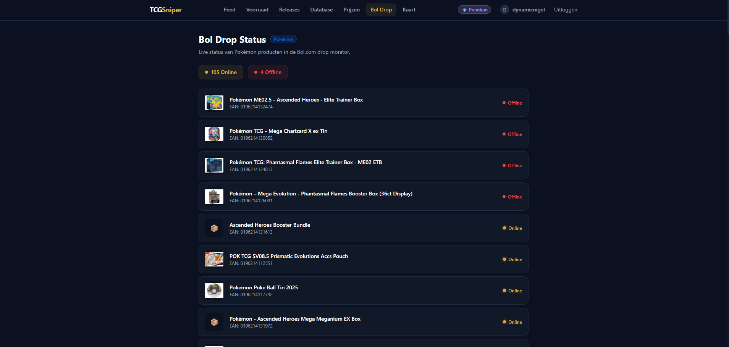
Task: Open the Feed tab
Action: (x=230, y=10)
